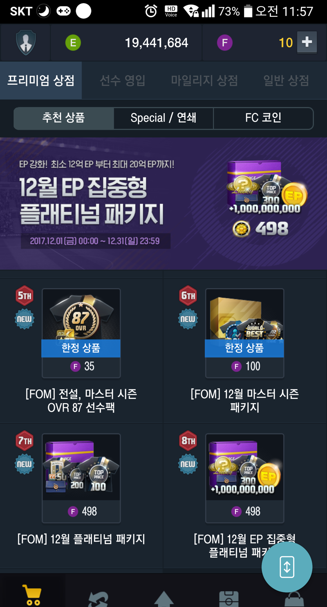Viewport: 327px width, 607px height.
Task: Open the 12월 EP 집중형 플래티넘 패키지 banner
Action: tap(163, 204)
